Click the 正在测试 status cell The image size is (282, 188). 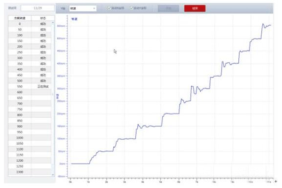[x=43, y=86]
